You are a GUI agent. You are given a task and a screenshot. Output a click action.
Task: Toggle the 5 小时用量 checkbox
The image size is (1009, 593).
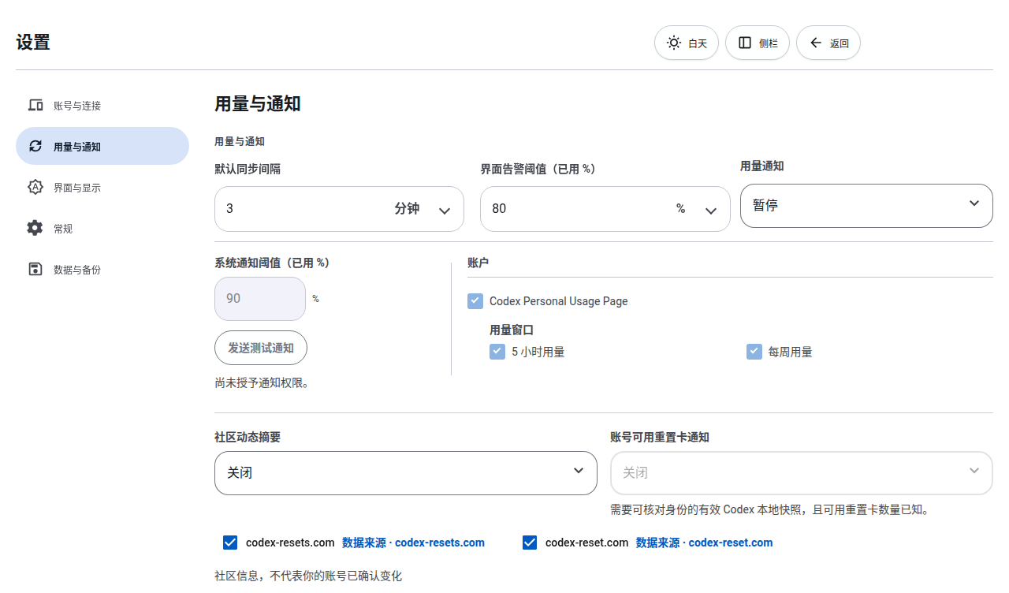497,352
